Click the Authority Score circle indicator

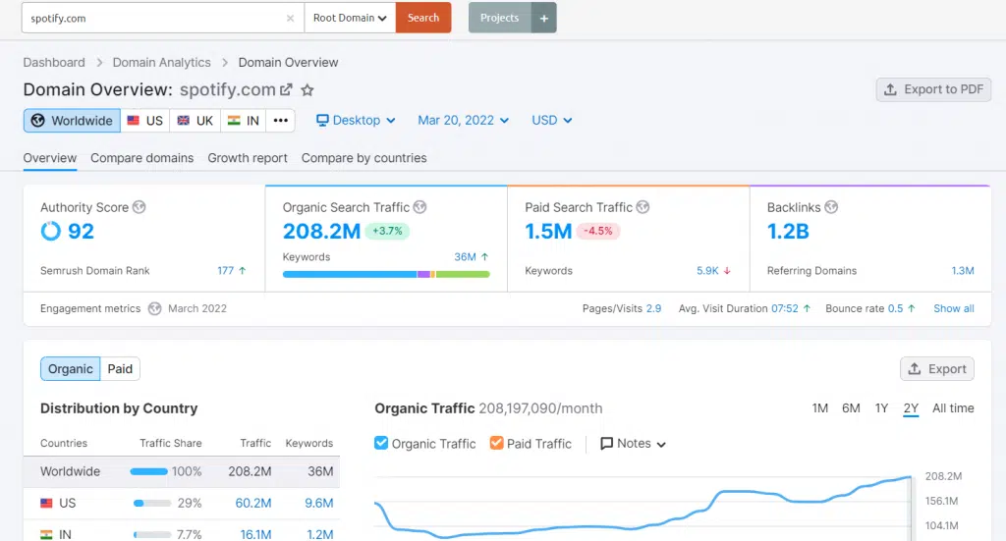pos(51,231)
